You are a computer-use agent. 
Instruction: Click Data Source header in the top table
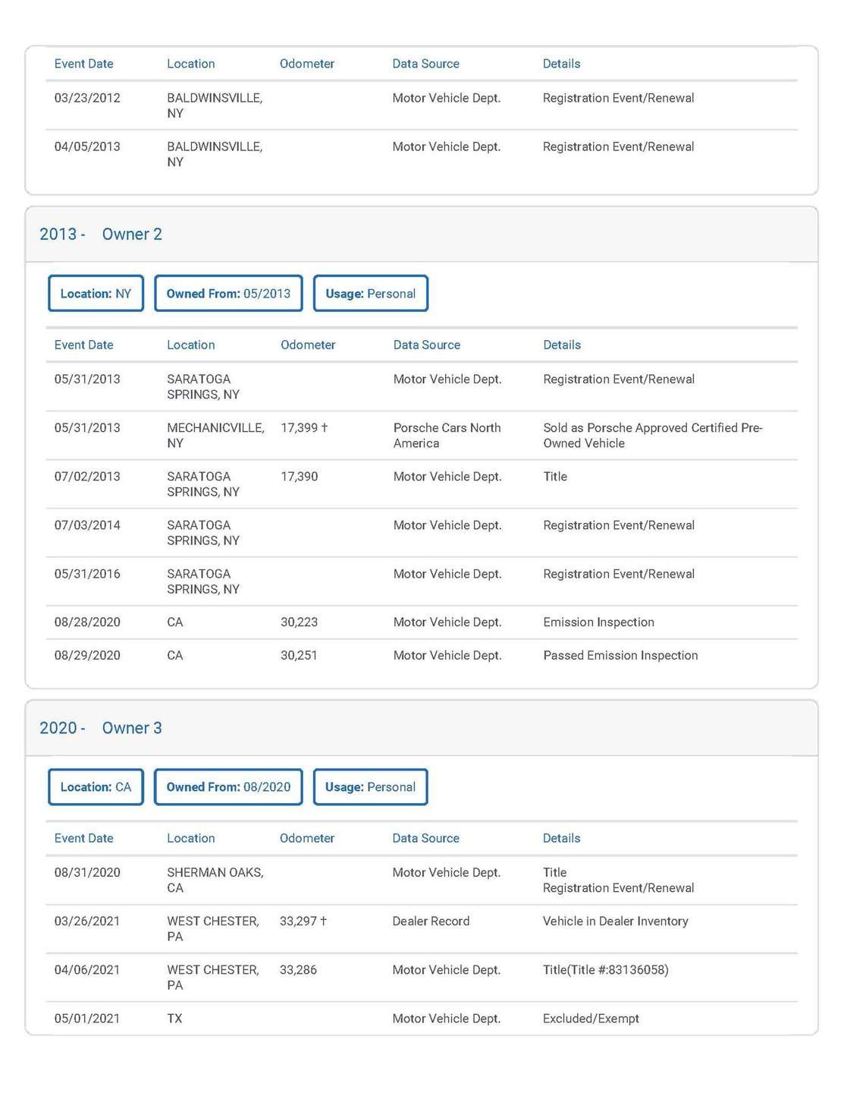coord(425,65)
